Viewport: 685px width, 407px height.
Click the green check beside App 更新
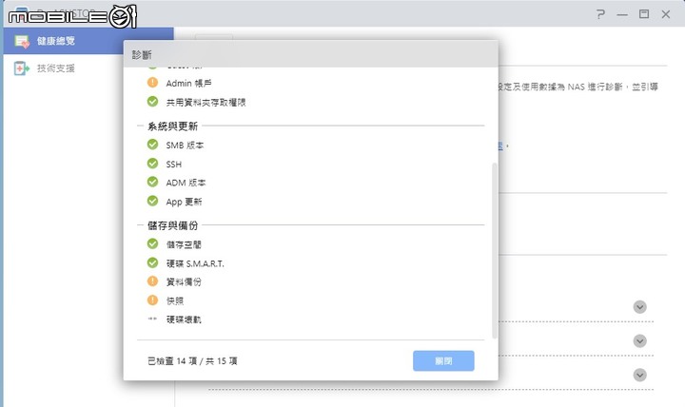click(152, 201)
